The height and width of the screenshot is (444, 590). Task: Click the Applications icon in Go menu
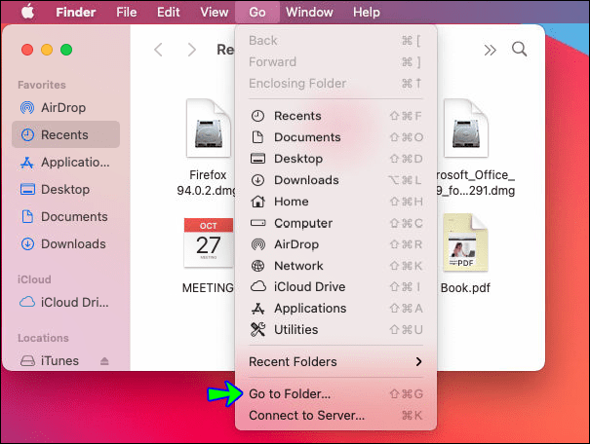[257, 309]
